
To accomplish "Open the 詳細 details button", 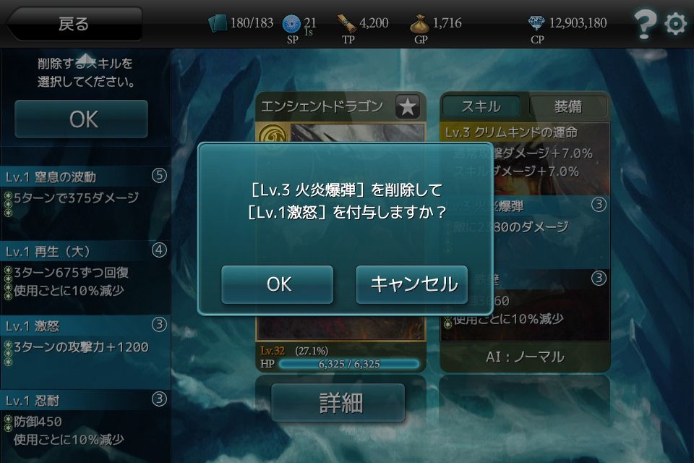I will pos(338,403).
